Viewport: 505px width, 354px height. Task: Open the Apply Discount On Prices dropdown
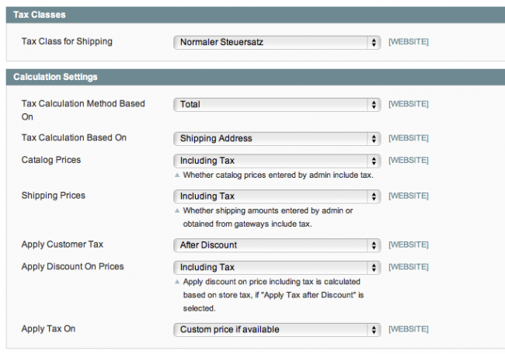click(x=277, y=267)
